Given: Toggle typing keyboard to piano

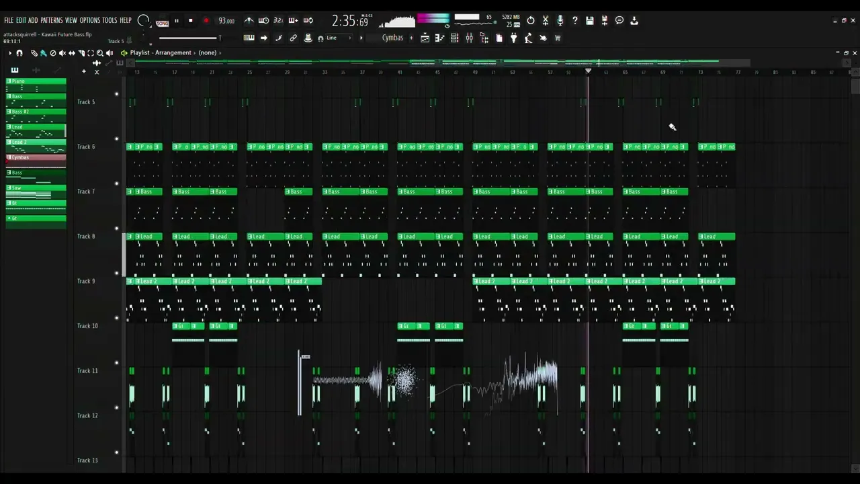Looking at the screenshot, I should coord(249,38).
